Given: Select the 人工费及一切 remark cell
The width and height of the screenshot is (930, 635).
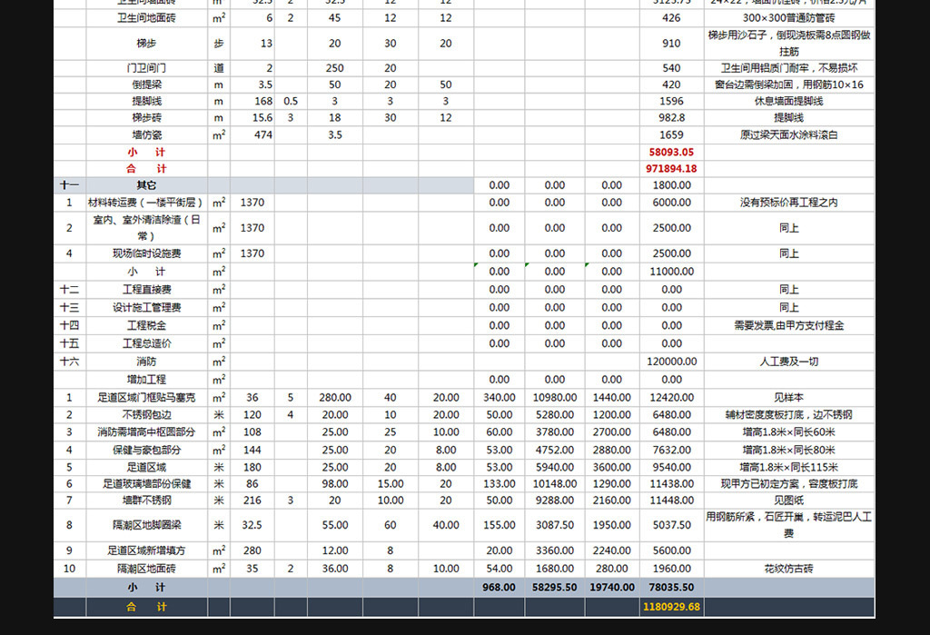Looking at the screenshot, I should click(x=788, y=362).
